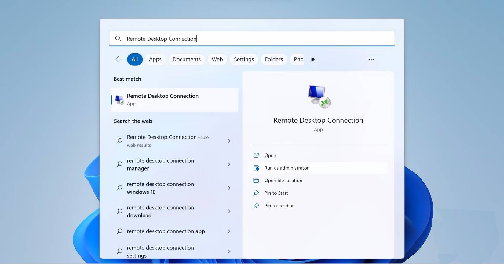Click inside the search text field

[x=275, y=39]
